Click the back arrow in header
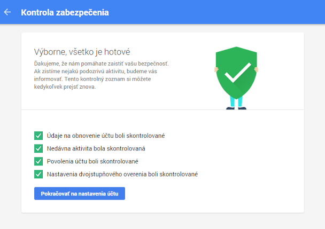 tap(7, 12)
